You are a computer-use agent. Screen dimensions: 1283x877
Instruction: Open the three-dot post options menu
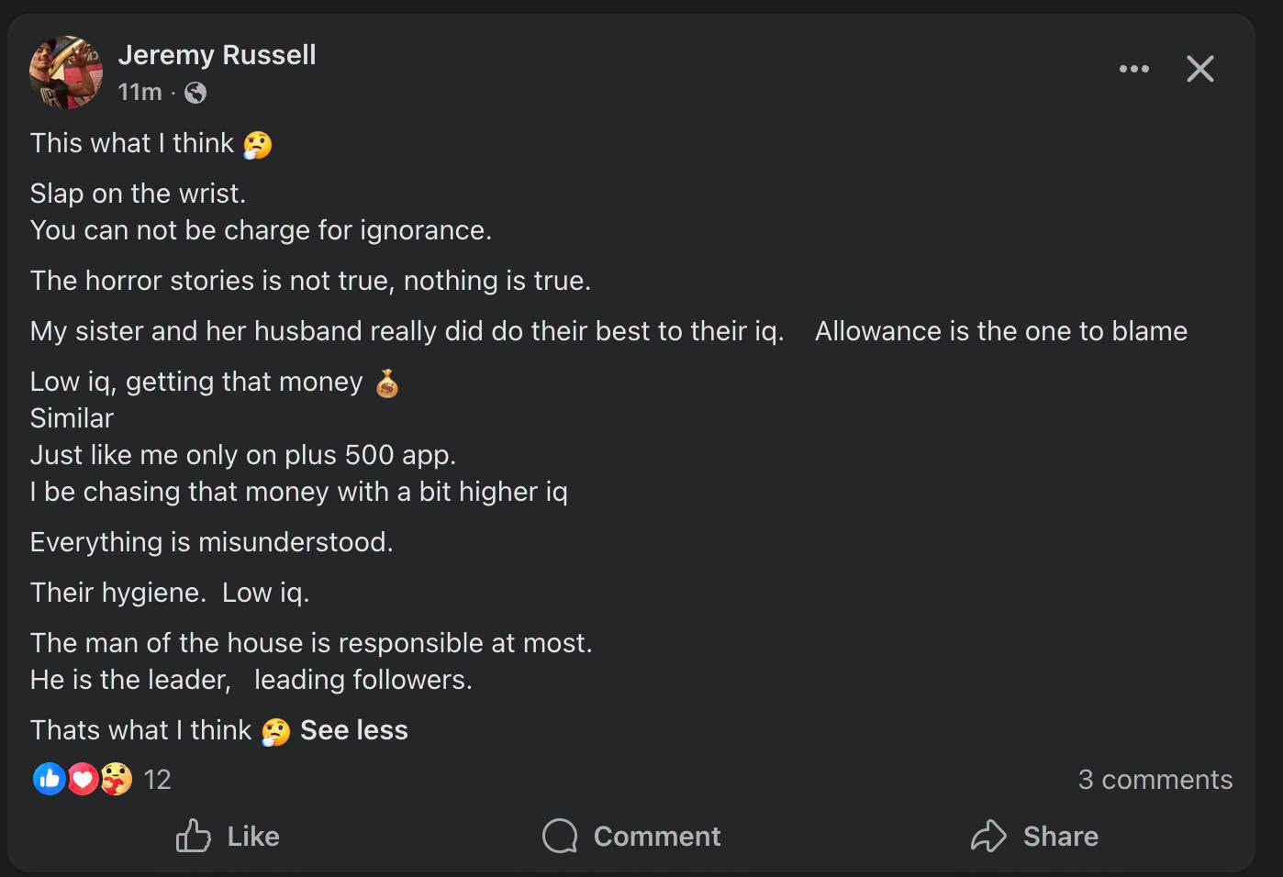point(1133,69)
